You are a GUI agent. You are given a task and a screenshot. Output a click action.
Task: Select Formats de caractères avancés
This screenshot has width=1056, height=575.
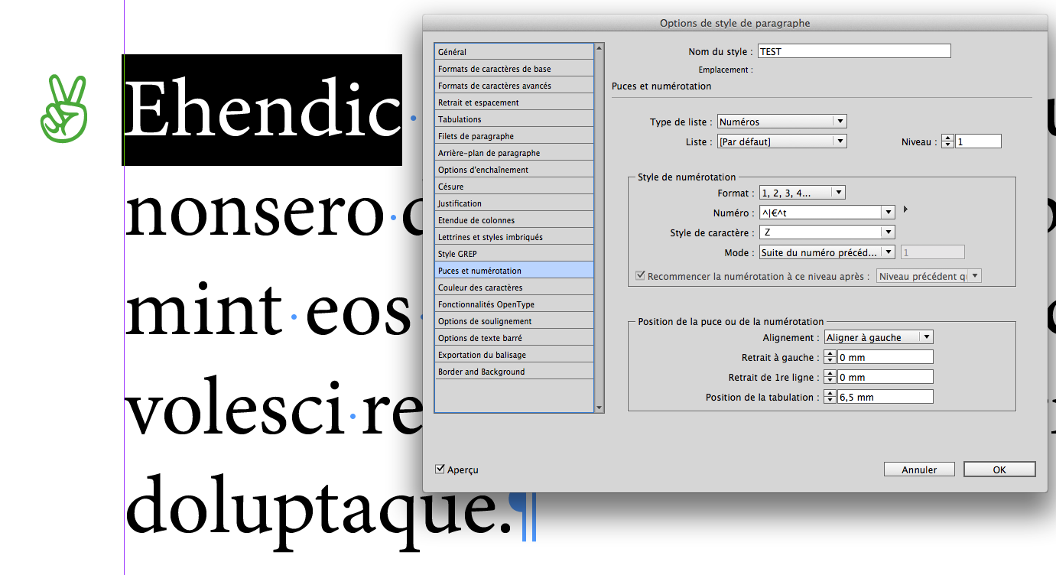pos(514,86)
